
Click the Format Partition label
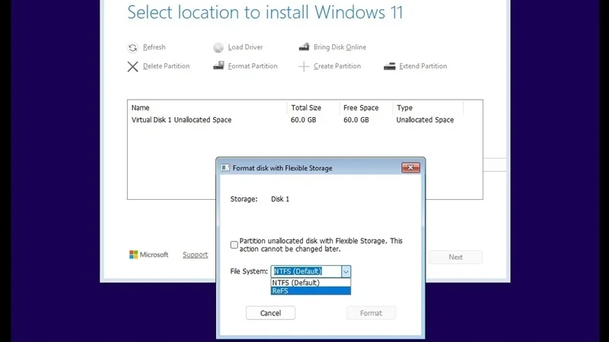click(253, 66)
